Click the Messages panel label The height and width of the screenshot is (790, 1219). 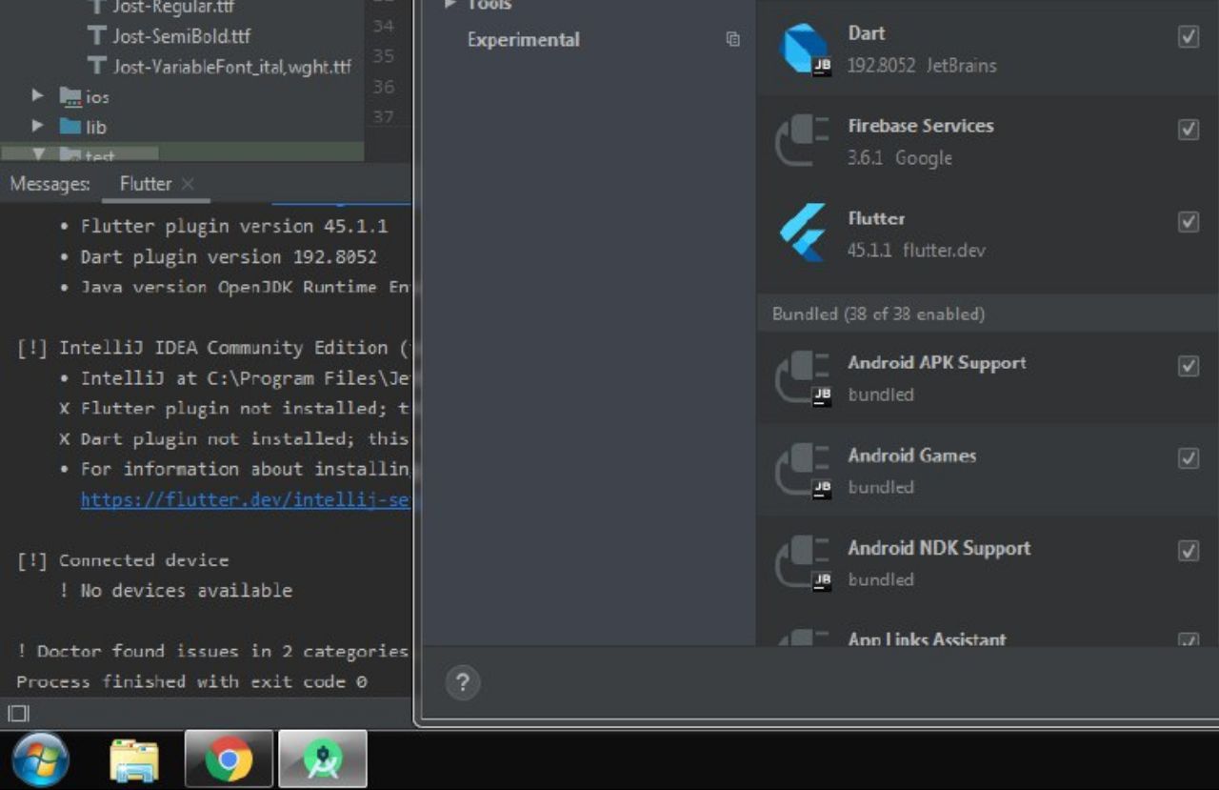tap(50, 184)
